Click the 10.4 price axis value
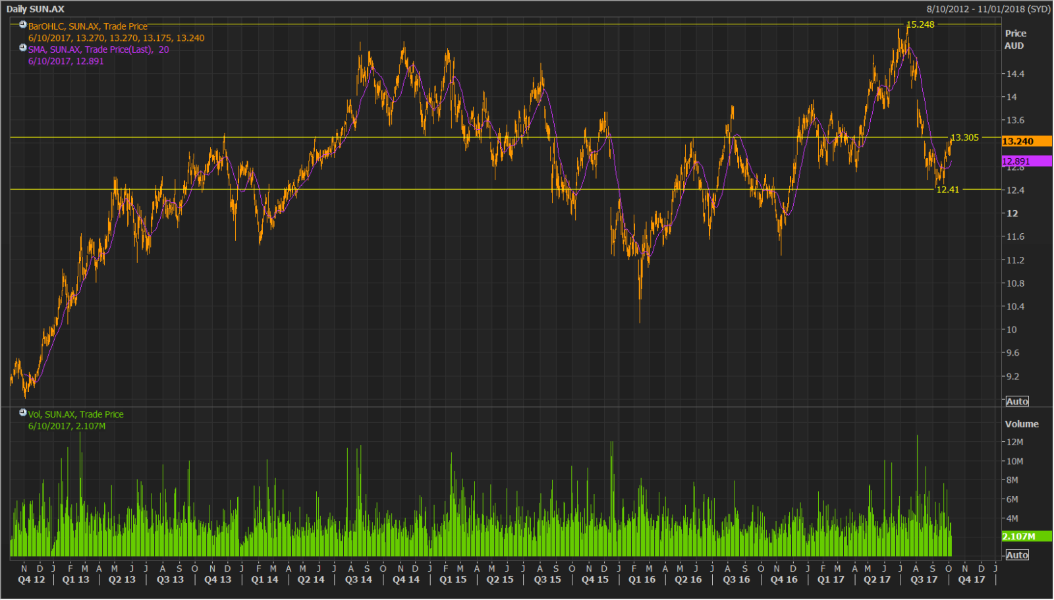1054x600 pixels. tap(1015, 306)
